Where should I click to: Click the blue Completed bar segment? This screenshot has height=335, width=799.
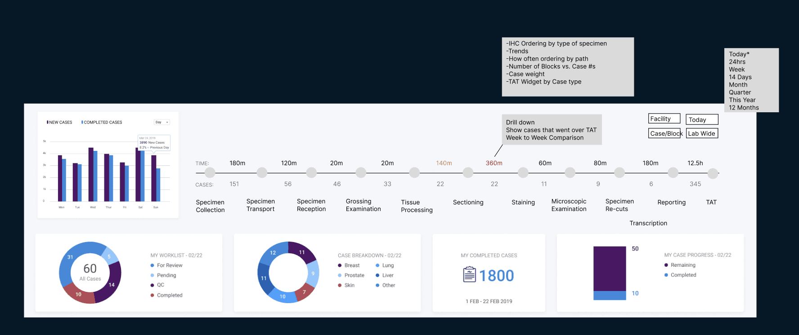point(610,295)
